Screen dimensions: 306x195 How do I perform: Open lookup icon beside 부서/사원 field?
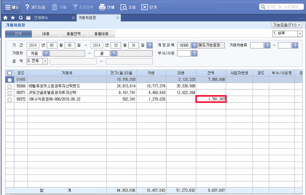coord(194,53)
